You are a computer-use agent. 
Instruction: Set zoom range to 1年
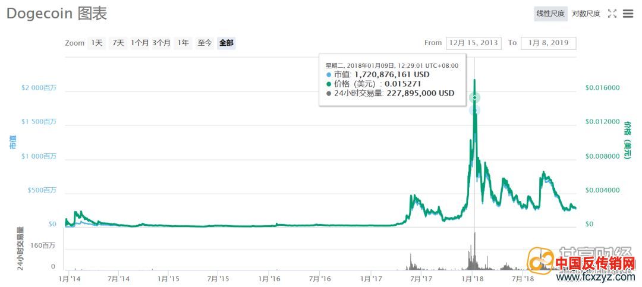pos(182,43)
